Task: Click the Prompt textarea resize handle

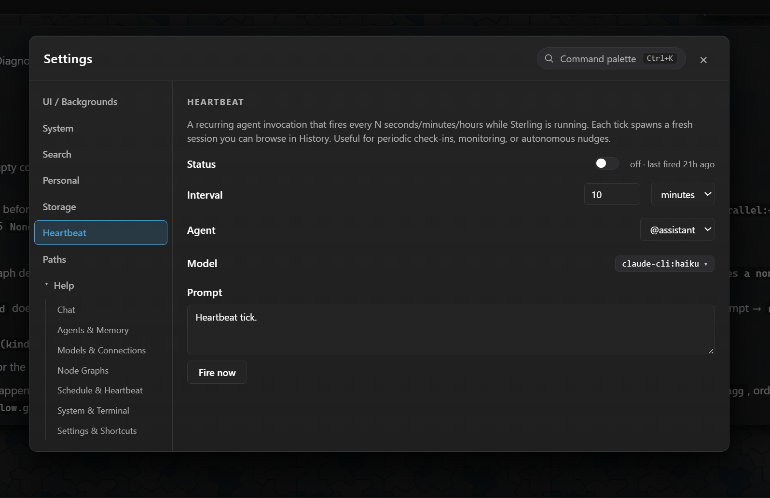Action: click(x=711, y=350)
